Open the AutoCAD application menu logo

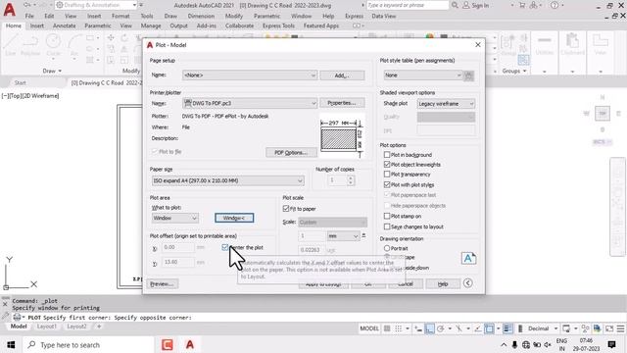[x=9, y=9]
